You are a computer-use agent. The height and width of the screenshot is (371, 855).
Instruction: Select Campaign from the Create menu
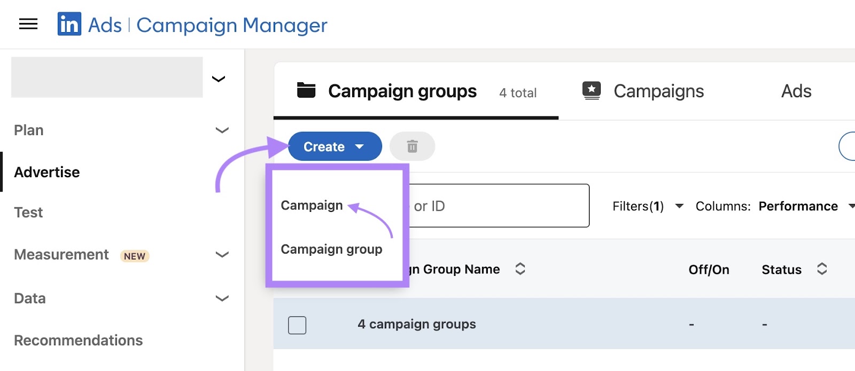pos(312,205)
